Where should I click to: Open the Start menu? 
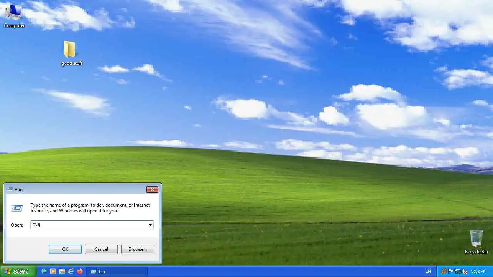[18, 271]
